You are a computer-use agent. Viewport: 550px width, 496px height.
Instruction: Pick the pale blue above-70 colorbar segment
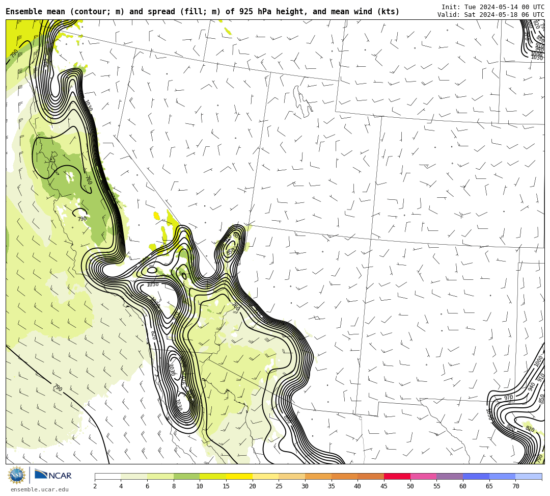tap(529, 476)
